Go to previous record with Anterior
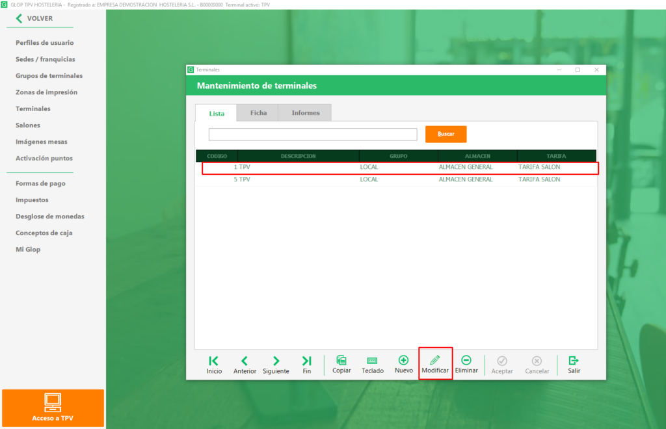Screen dimensions: 666x429 pyautogui.click(x=245, y=365)
